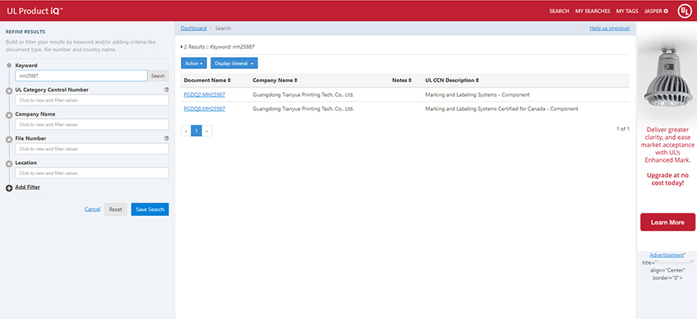Remove the Company Name filter via x icon

[9, 116]
